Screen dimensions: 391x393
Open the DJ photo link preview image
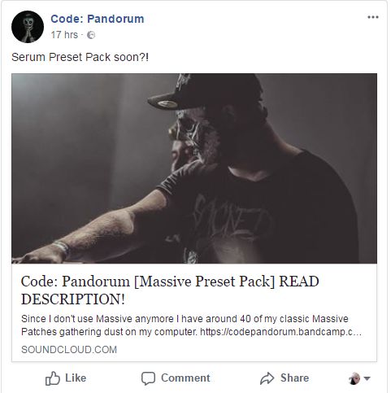click(x=194, y=168)
